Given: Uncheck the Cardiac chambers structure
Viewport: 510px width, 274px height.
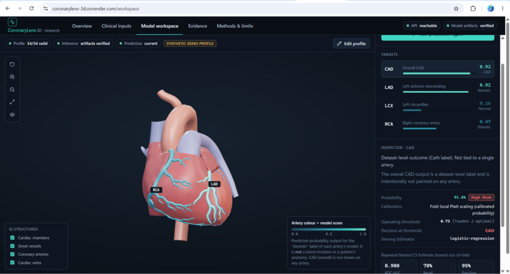Looking at the screenshot, I should tap(13, 237).
